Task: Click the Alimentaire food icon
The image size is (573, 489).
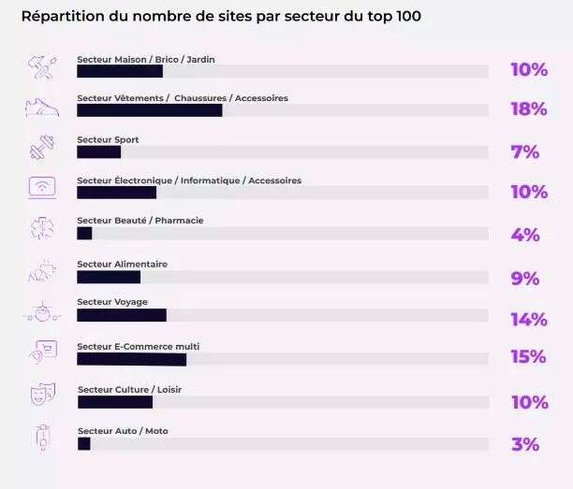Action: point(42,271)
